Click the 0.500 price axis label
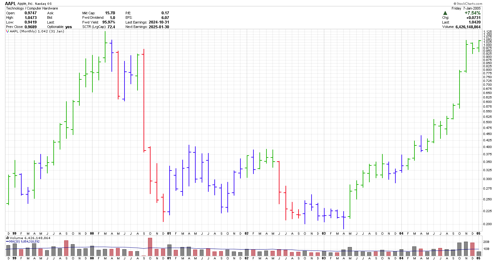This screenshot has width=497, height=261. click(x=487, y=122)
